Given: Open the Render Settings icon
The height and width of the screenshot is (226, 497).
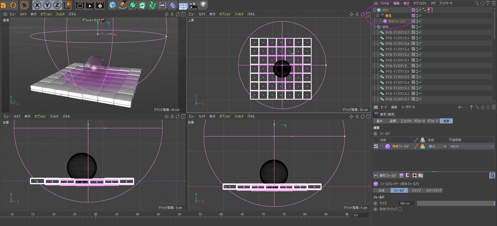Looking at the screenshot, I should [x=100, y=5].
